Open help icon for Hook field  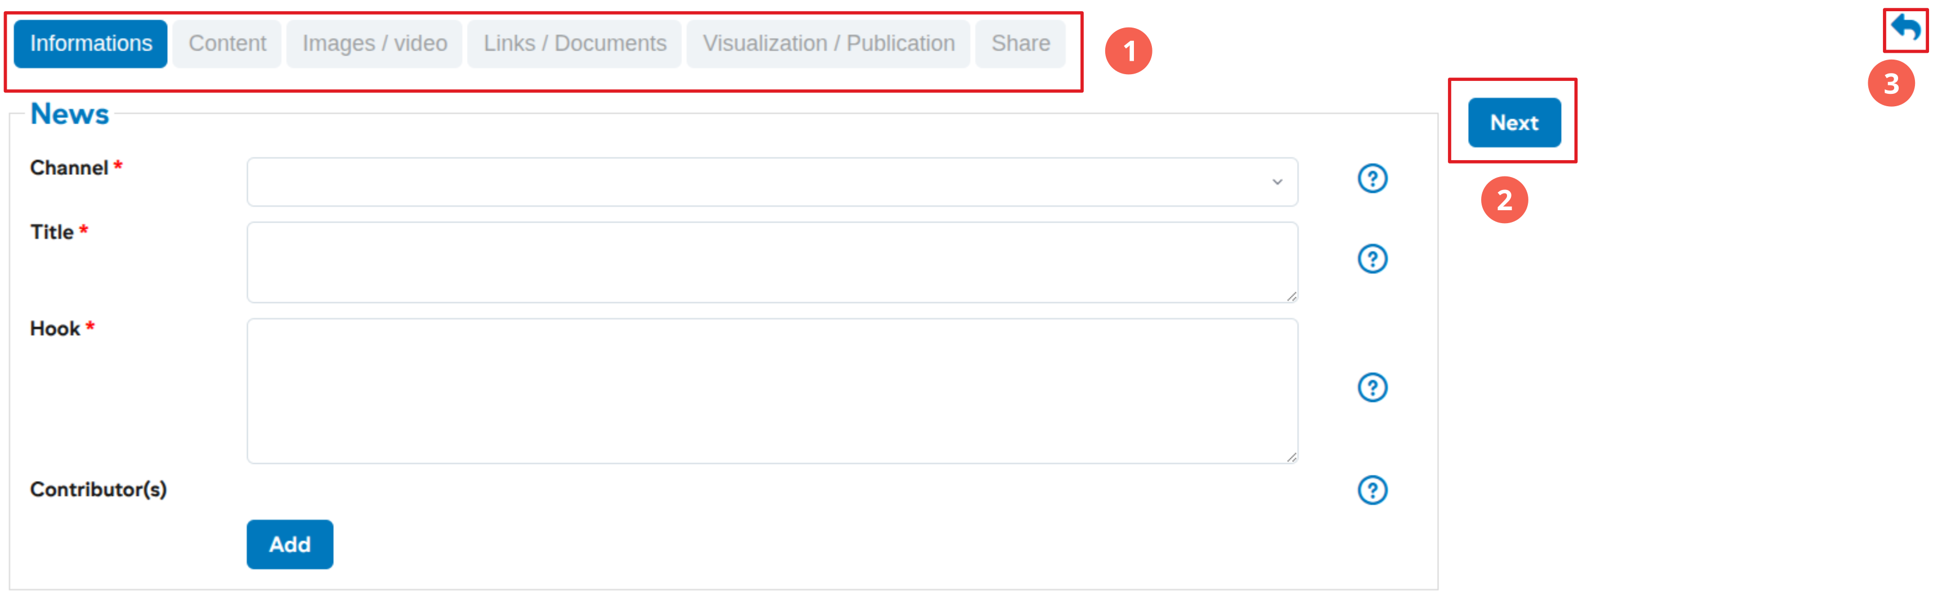[1371, 387]
